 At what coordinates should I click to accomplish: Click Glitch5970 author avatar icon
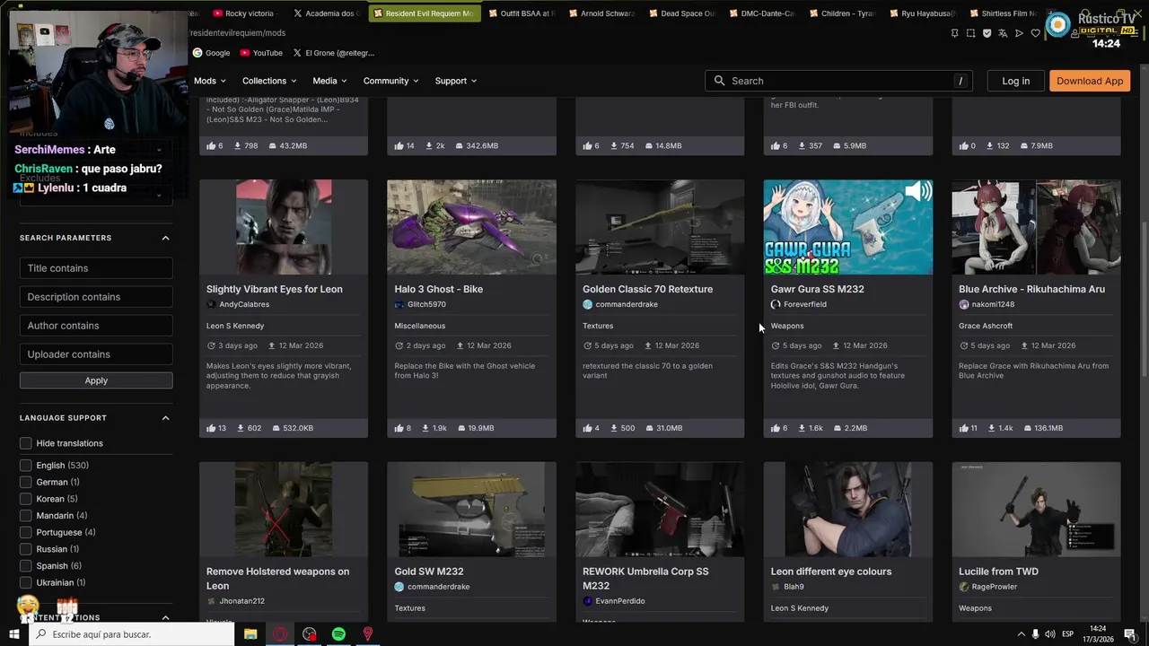(x=399, y=304)
